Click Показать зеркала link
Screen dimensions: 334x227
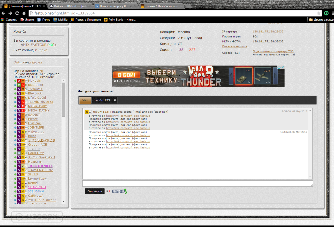tap(234, 46)
